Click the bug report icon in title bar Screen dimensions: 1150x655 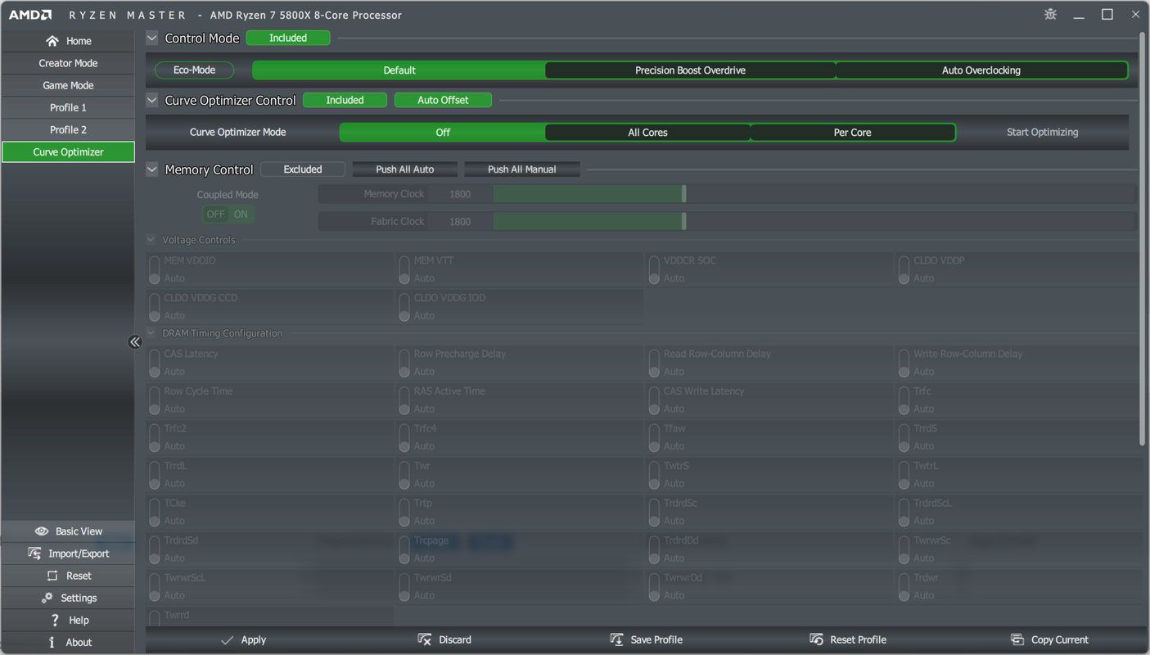1051,14
